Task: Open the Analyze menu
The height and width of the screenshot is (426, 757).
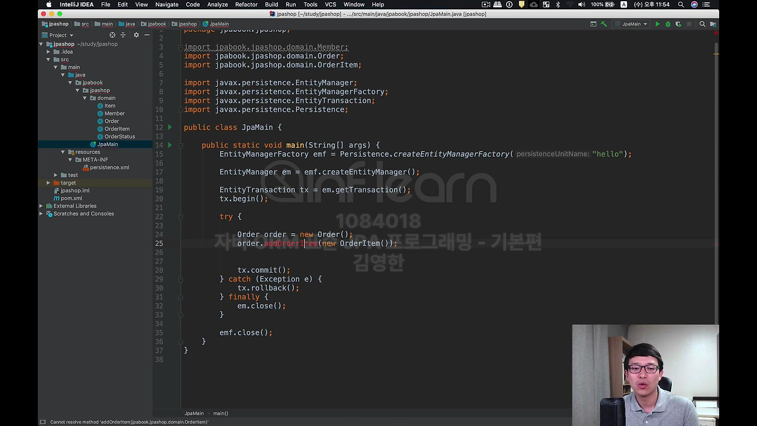Action: [217, 5]
